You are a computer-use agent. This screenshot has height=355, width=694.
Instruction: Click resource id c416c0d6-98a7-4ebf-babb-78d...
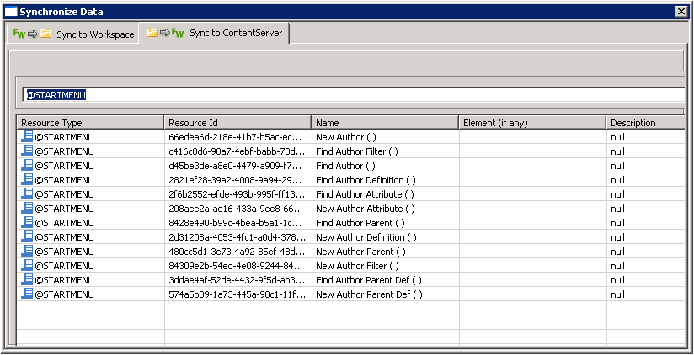237,151
